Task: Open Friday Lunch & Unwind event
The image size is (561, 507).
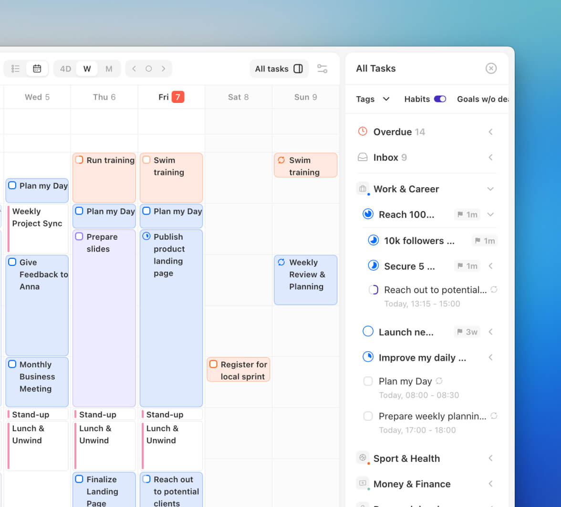Action: [171, 445]
